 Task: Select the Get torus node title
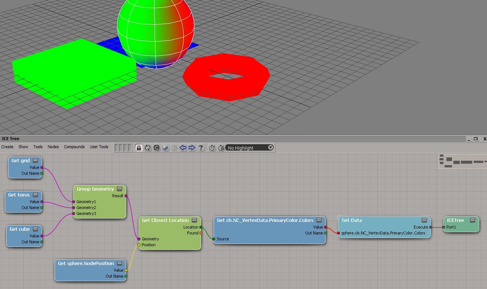click(19, 195)
